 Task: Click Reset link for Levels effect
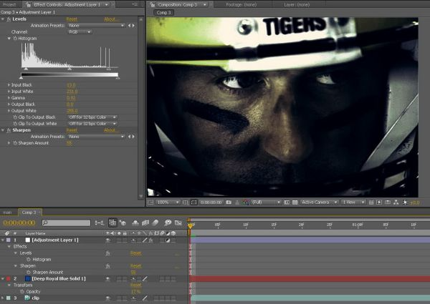coord(72,19)
